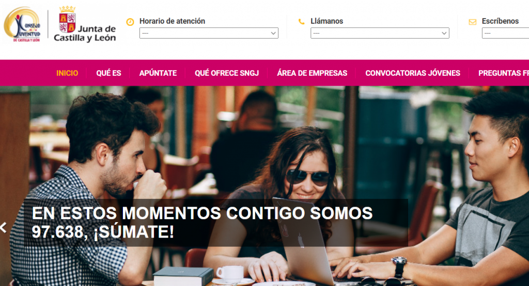
Task: Click the ¡SÚMATE! banner headline
Action: [202, 223]
